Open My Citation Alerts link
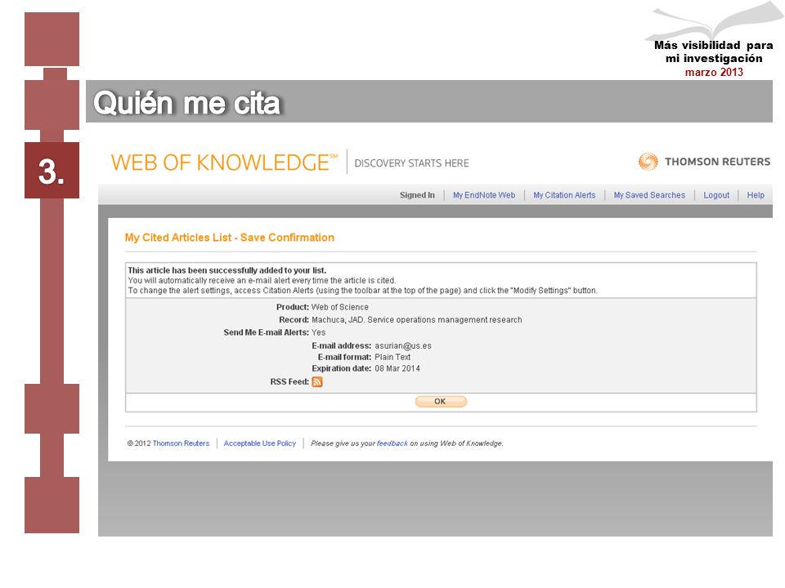Screen dimensions: 785x588 pos(564,195)
